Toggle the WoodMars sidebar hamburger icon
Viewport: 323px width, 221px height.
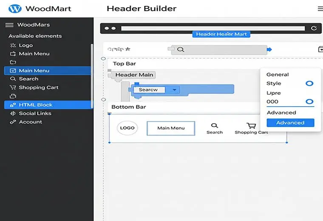[x=9, y=25]
